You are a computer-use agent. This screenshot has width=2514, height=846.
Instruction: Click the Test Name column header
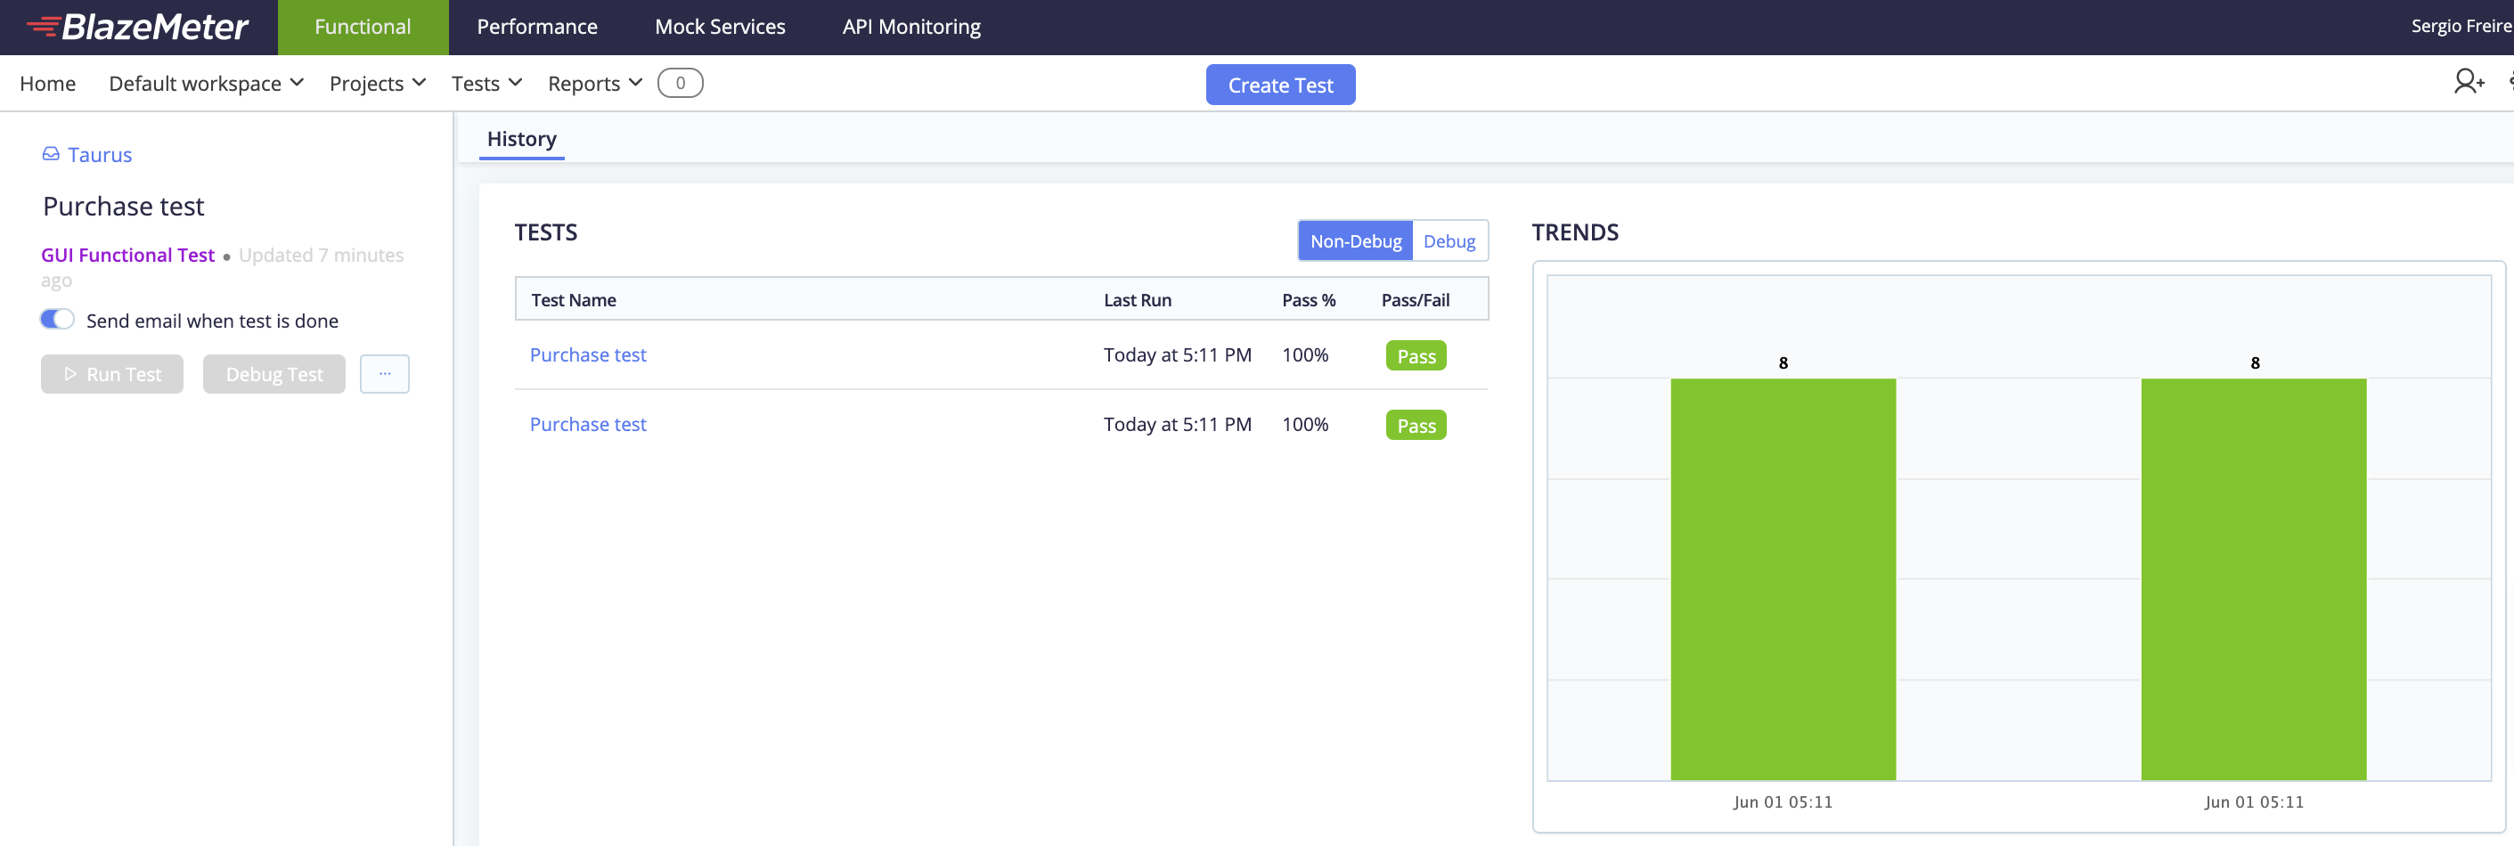point(573,299)
